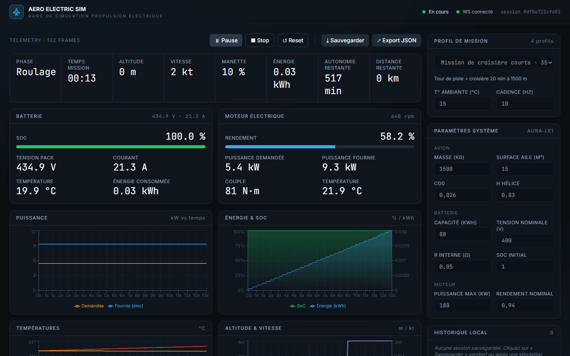
Task: Edit the Surface Aile (m²) input
Action: point(525,169)
